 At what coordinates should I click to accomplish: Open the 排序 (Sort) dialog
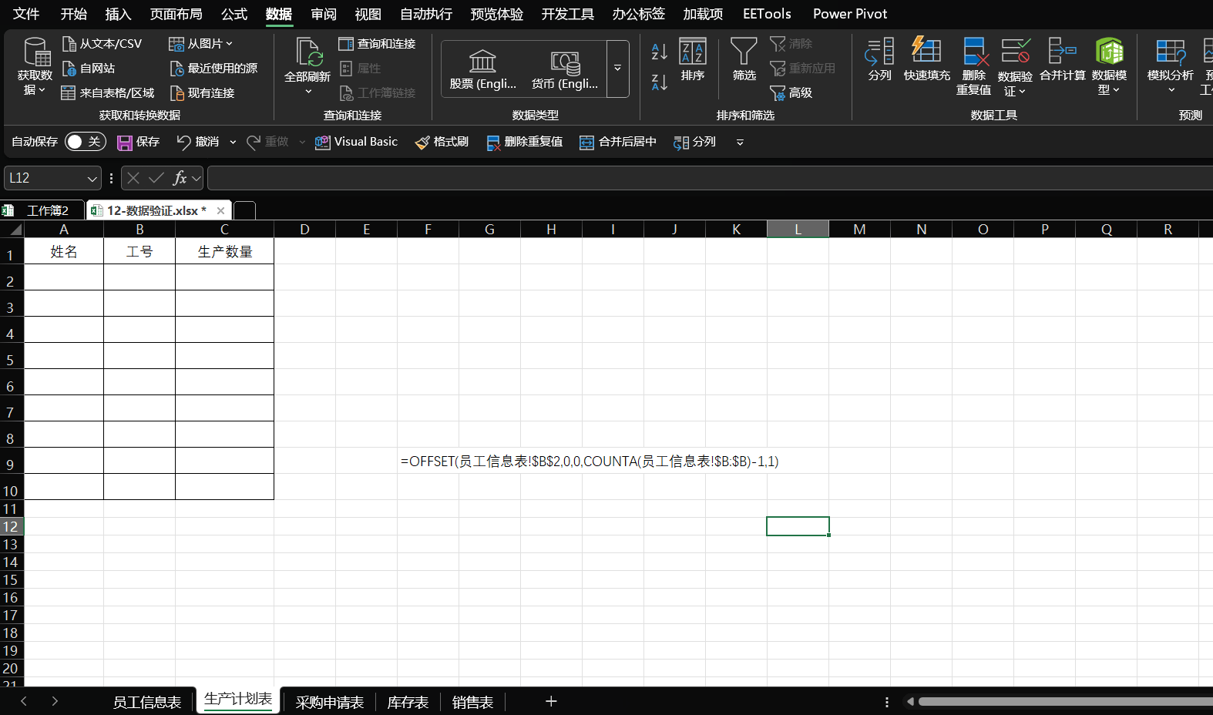[x=693, y=59]
